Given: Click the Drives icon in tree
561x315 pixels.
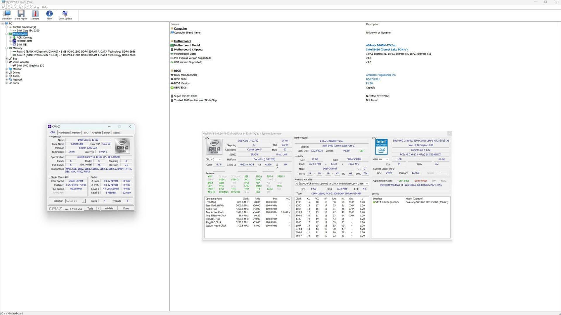Looking at the screenshot, I should 11,73.
